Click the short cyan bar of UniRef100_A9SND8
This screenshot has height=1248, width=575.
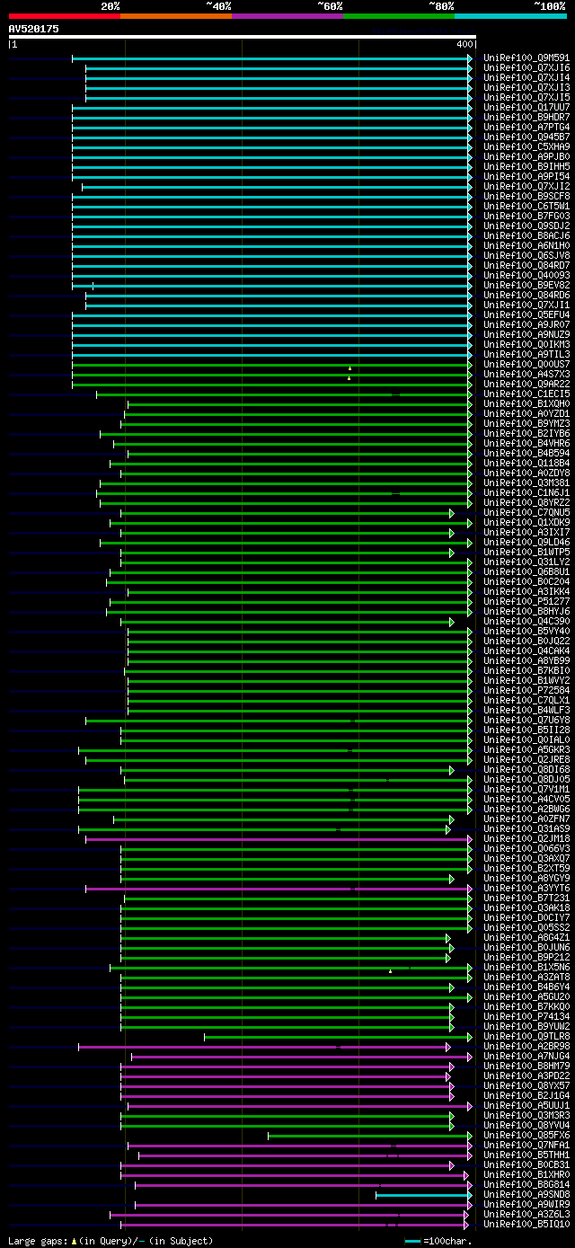click(x=422, y=1194)
